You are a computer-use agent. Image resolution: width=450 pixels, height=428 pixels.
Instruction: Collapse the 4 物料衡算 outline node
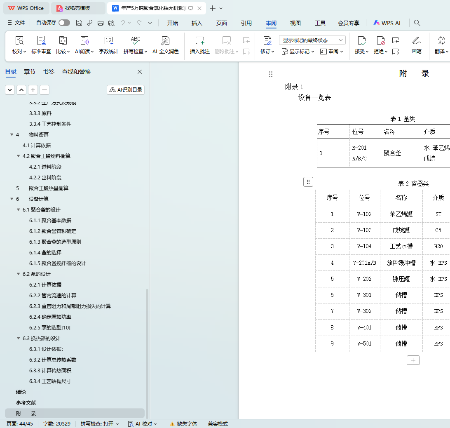click(12, 135)
